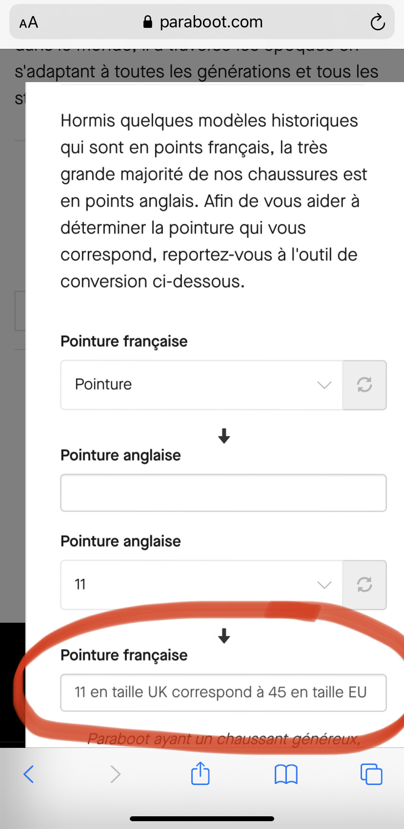Tap result field showing 45 en taille EU

click(x=223, y=693)
